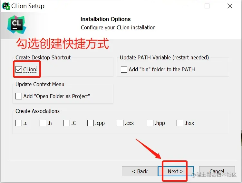
Task: Check the .cpp association box
Action: (91, 123)
